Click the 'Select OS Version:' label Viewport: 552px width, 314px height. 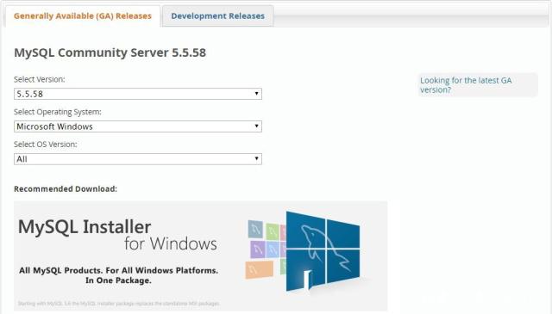46,145
